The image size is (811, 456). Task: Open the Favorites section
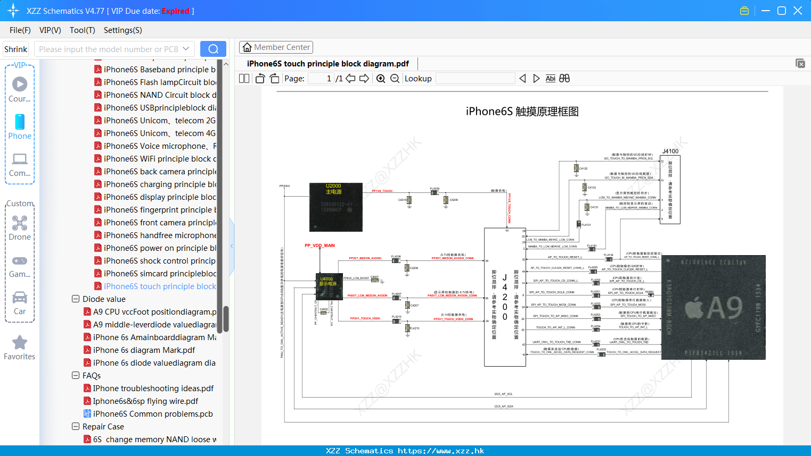point(20,348)
